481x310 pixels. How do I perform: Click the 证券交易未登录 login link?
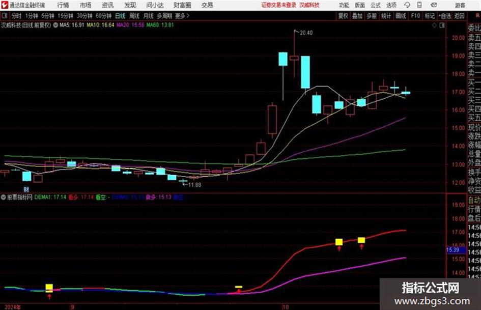[x=279, y=5]
